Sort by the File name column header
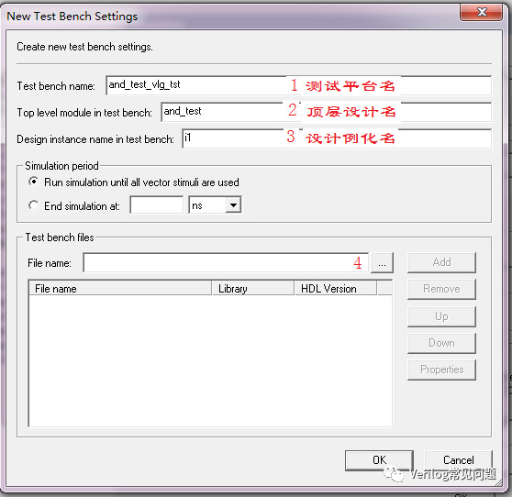The width and height of the screenshot is (512, 497). click(x=120, y=289)
